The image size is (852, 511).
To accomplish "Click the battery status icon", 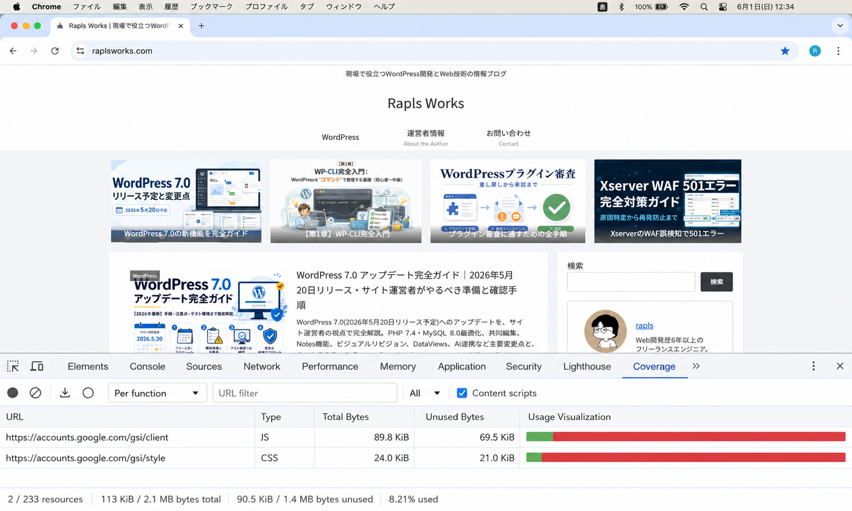I will [661, 7].
